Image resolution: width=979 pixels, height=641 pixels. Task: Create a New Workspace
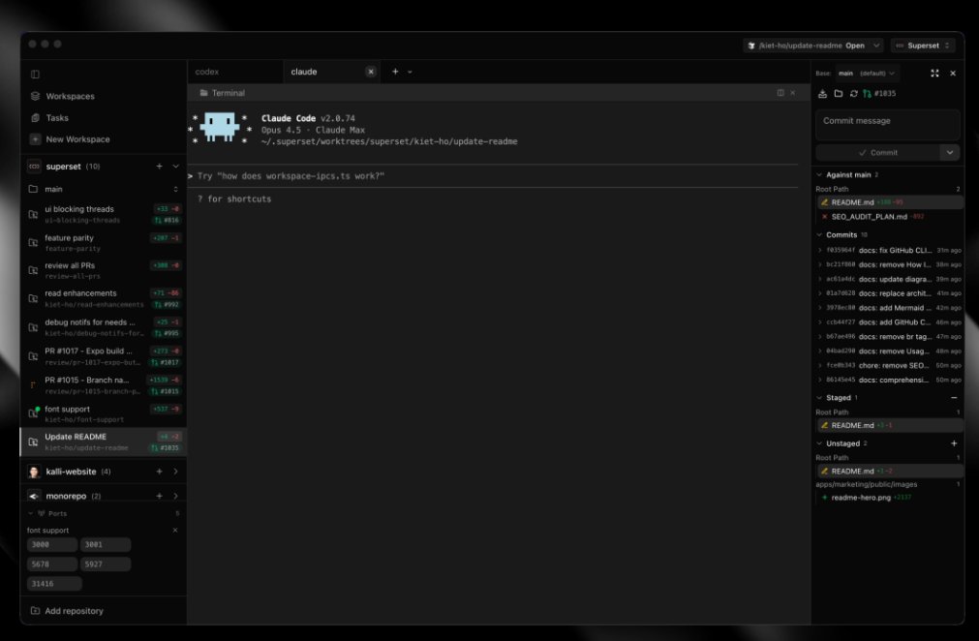pyautogui.click(x=77, y=139)
